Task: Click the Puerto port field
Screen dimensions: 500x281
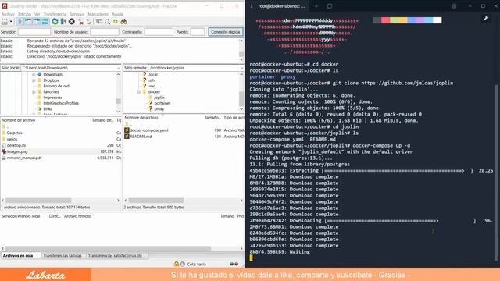Action: pyautogui.click(x=198, y=32)
